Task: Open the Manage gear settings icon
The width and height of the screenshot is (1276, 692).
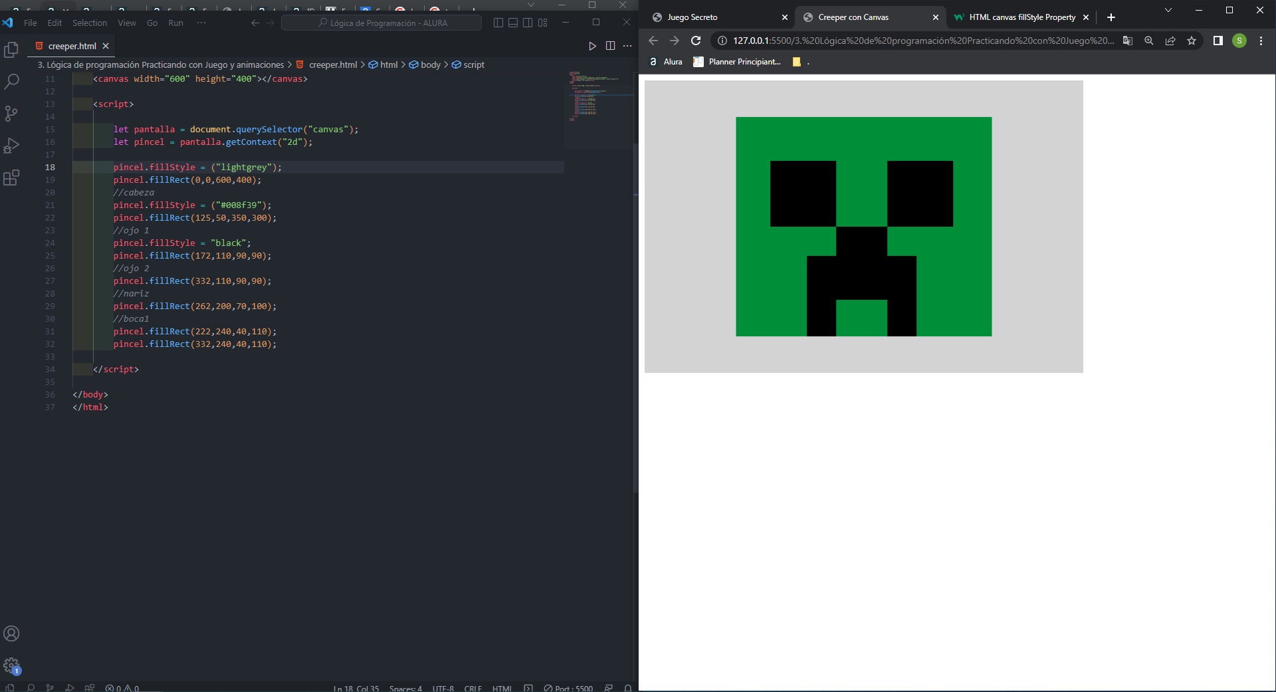Action: tap(11, 665)
